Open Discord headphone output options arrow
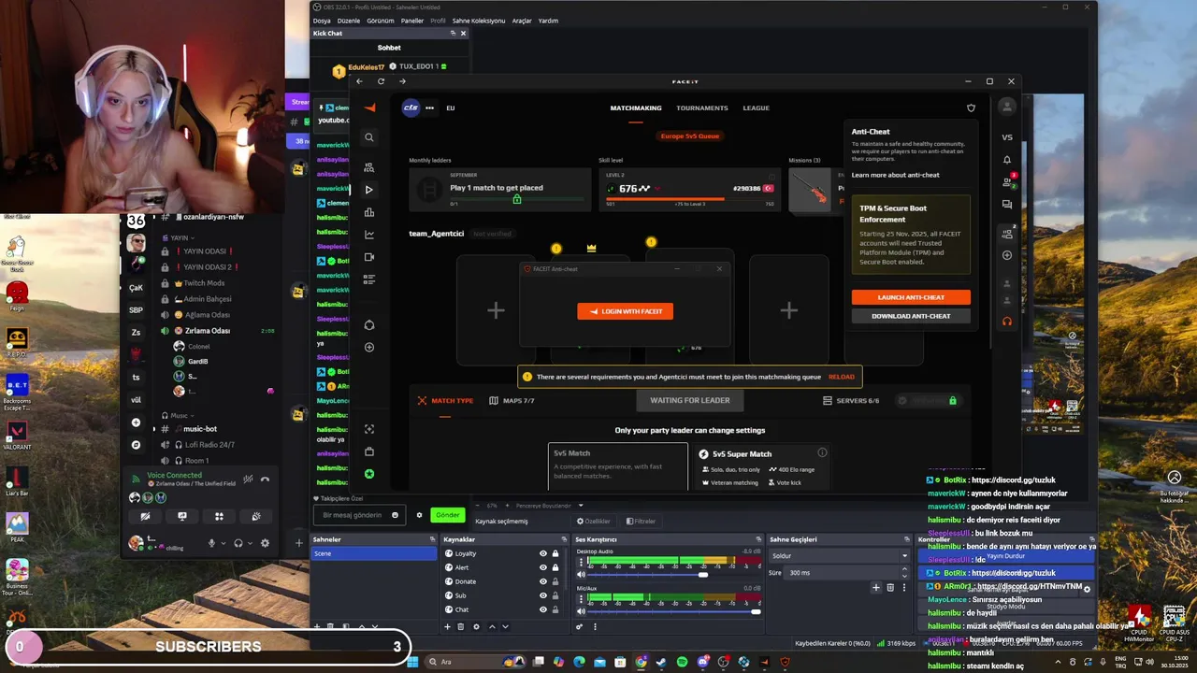The height and width of the screenshot is (673, 1197). (251, 543)
